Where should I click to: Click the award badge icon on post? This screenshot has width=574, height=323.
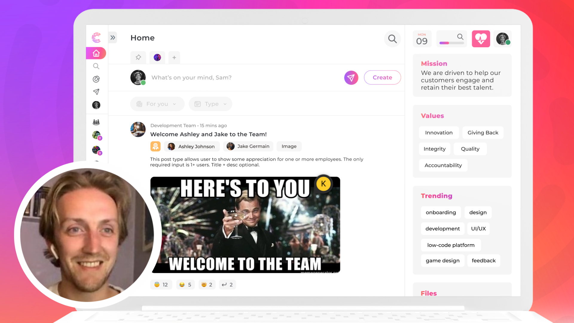(155, 146)
